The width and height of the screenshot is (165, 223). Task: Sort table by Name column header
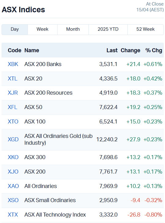(32, 50)
